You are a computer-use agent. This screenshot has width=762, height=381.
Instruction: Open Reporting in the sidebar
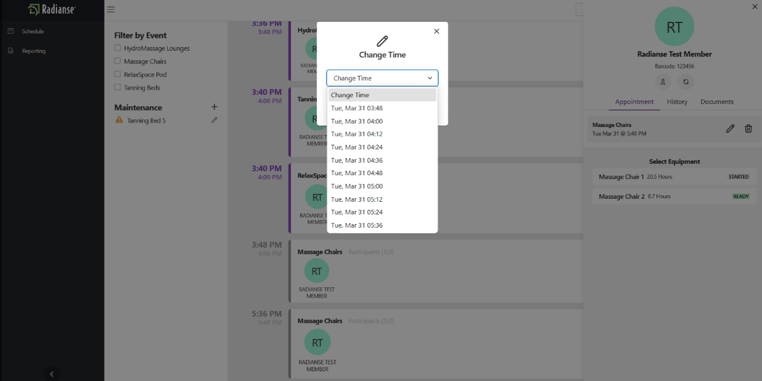point(33,51)
